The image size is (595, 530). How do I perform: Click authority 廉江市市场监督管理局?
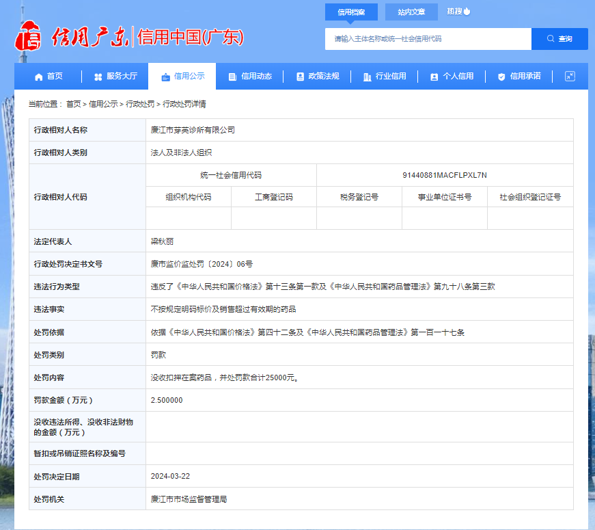(189, 499)
